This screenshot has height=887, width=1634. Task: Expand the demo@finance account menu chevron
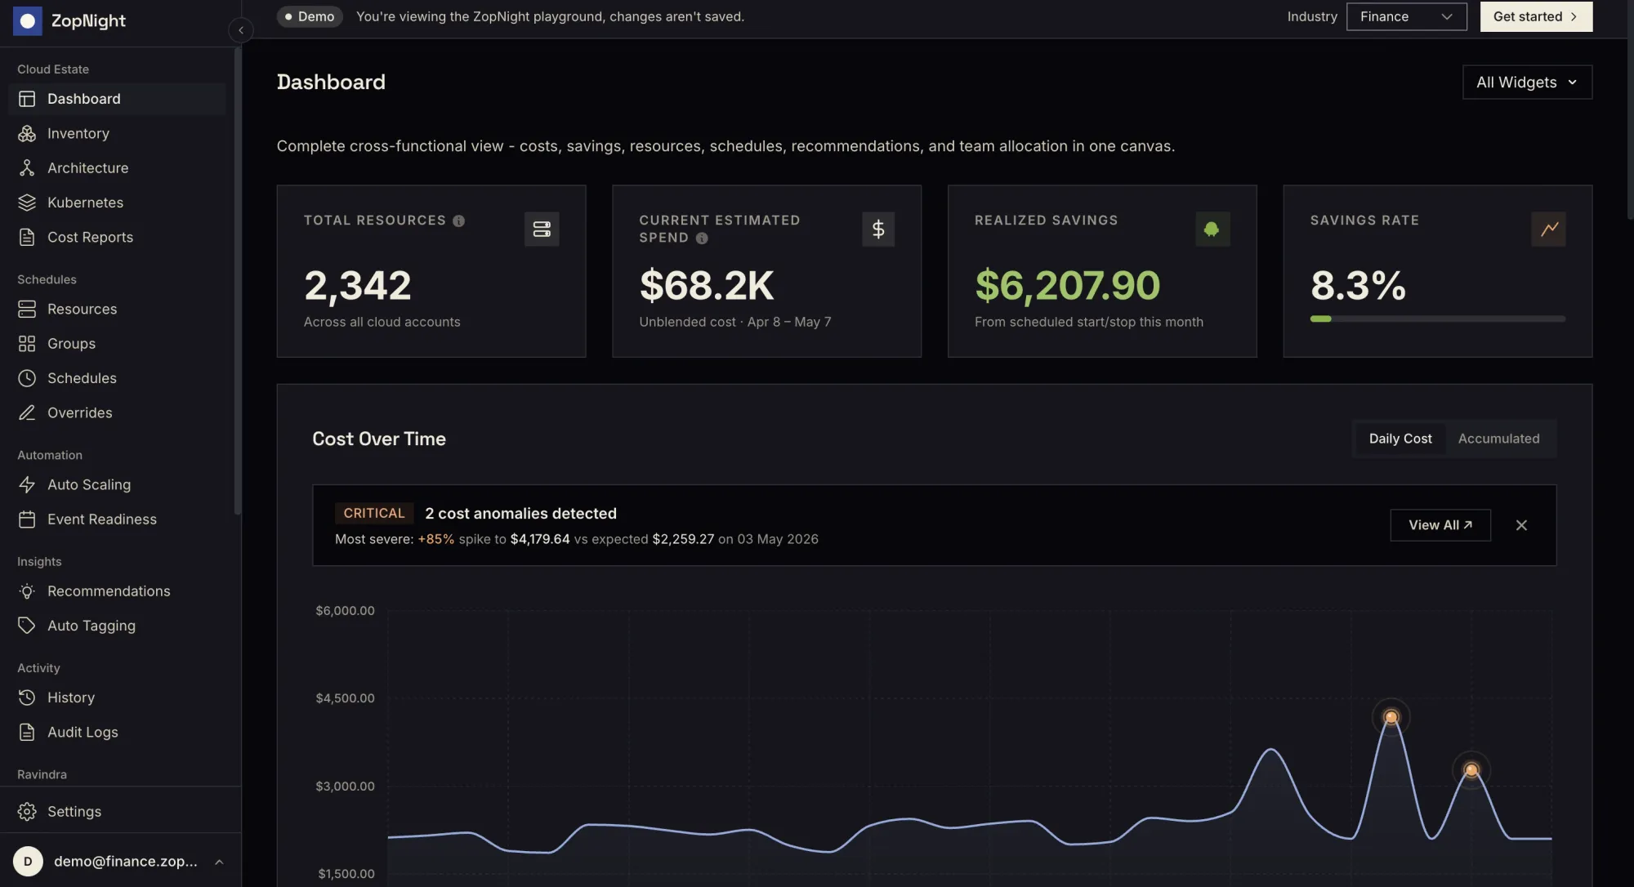pos(219,862)
